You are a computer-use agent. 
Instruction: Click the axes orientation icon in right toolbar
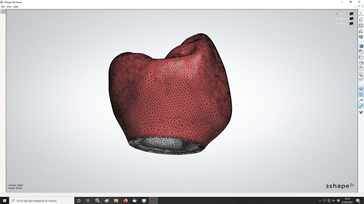[x=361, y=14]
